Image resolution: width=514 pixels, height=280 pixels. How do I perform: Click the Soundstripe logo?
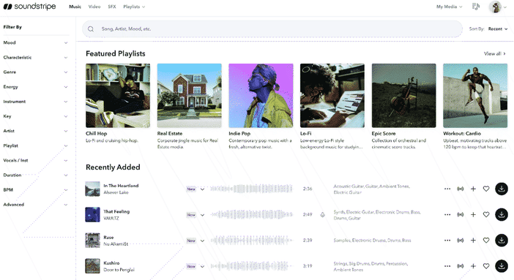pos(29,7)
